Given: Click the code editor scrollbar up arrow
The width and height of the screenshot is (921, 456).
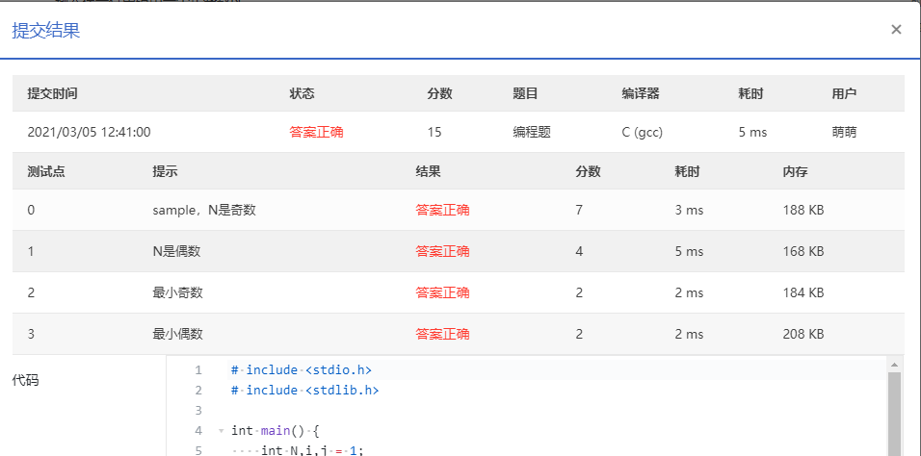Looking at the screenshot, I should tap(894, 365).
